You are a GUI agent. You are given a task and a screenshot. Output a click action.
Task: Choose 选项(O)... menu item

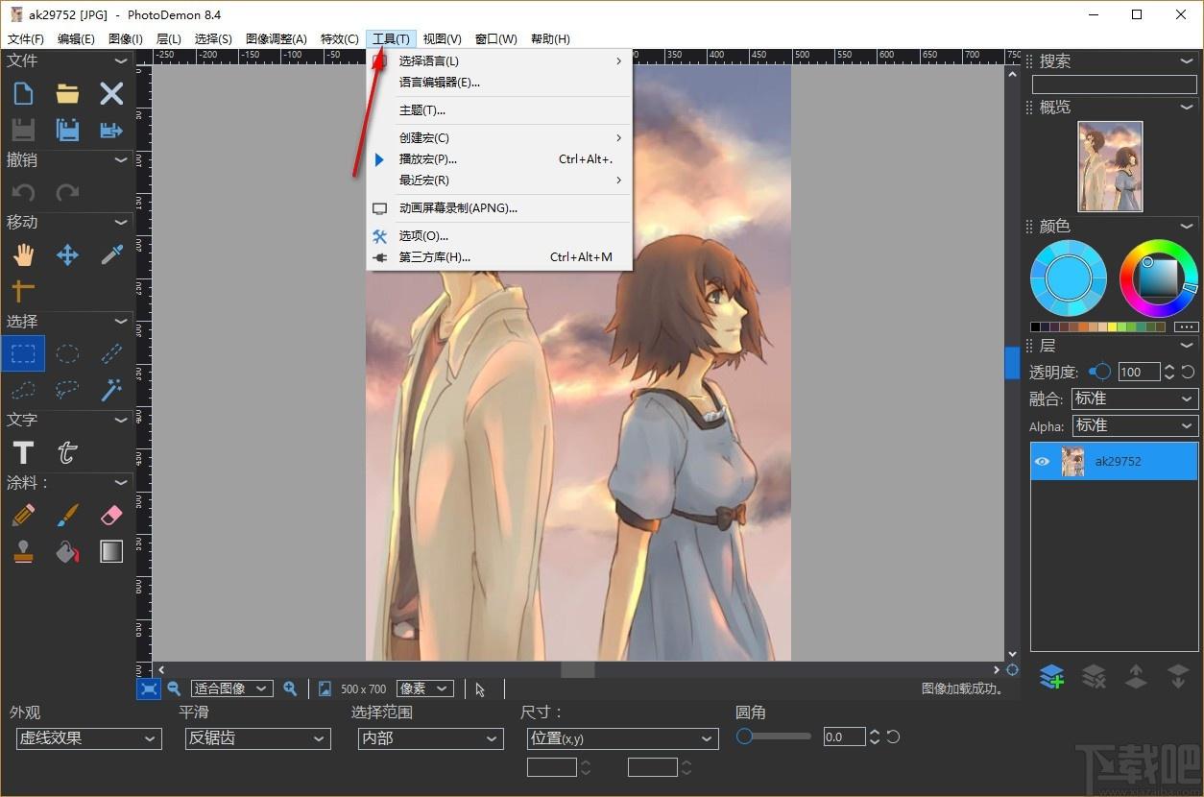(x=499, y=236)
